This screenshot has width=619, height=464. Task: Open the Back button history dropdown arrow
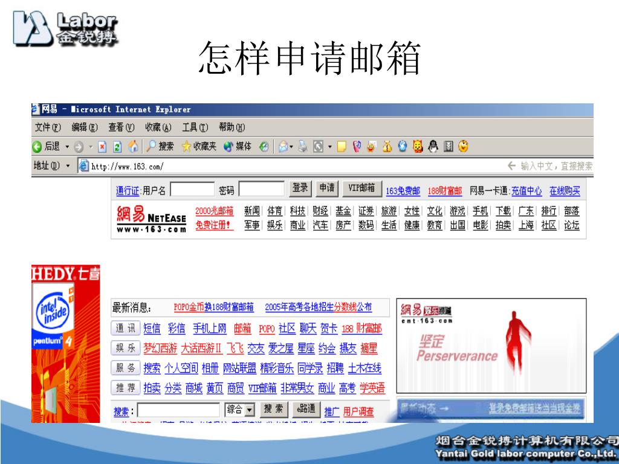[67, 147]
